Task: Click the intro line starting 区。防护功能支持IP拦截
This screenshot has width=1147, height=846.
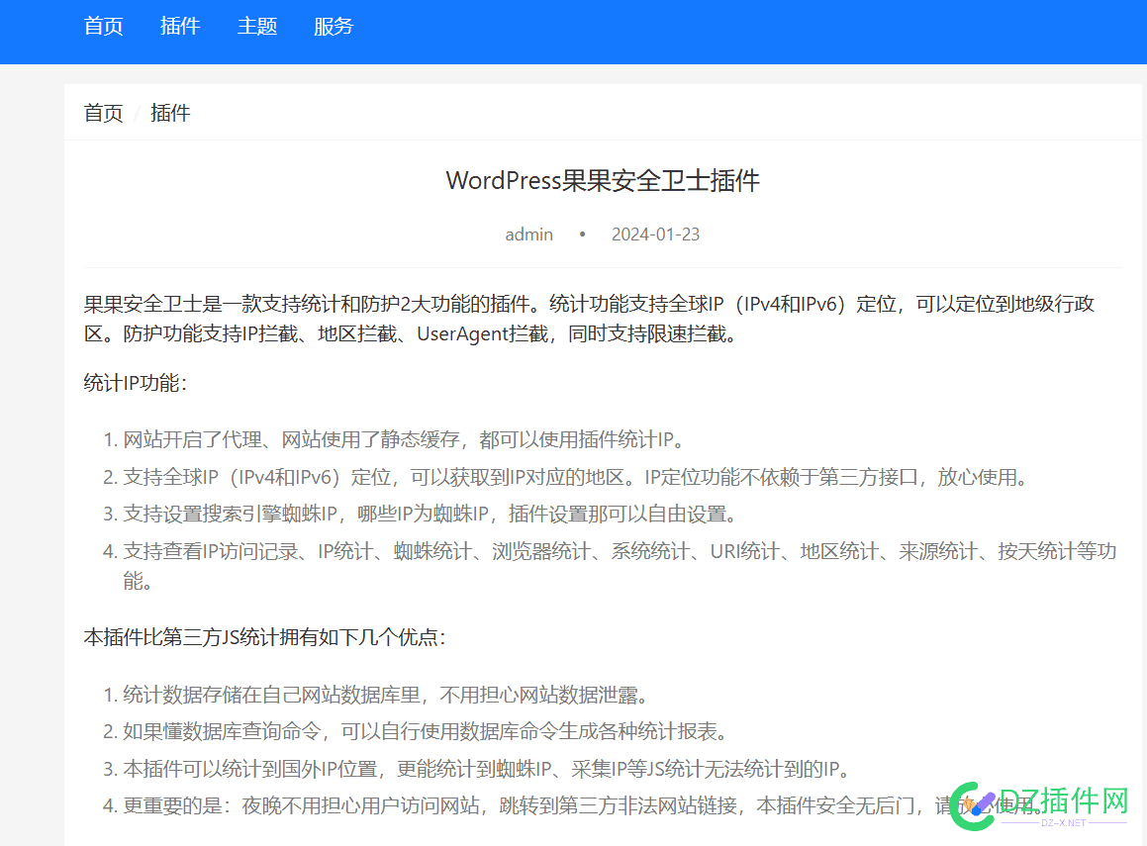Action: 411,333
